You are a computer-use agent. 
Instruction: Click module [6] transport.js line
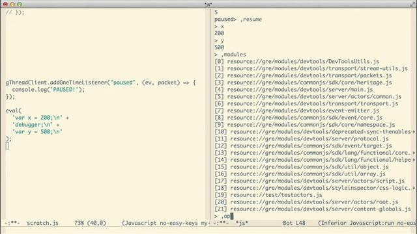[x=306, y=103]
